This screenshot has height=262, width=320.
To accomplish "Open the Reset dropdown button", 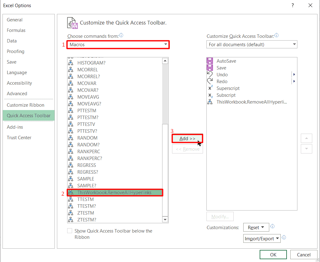I will [256, 228].
